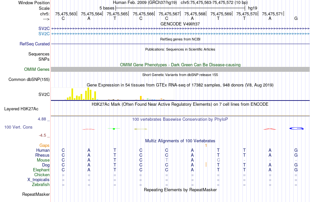Viewport: 310px width, 202px height.
Task: Click the Rhesus species label
Action: [42, 155]
